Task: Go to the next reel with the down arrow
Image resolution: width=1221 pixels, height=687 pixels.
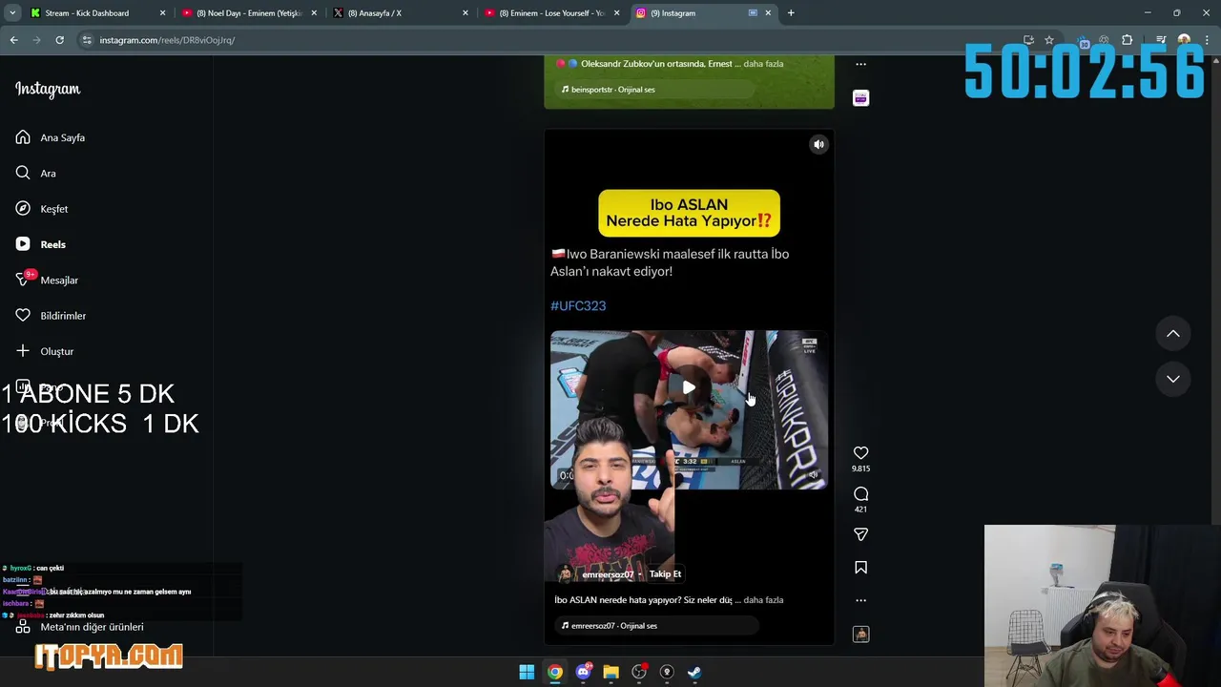Action: point(1173,379)
